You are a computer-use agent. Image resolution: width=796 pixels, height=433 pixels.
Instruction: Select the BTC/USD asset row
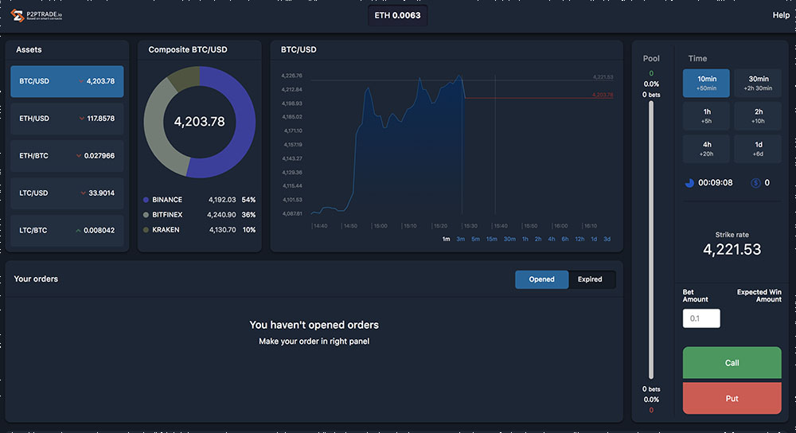[67, 81]
